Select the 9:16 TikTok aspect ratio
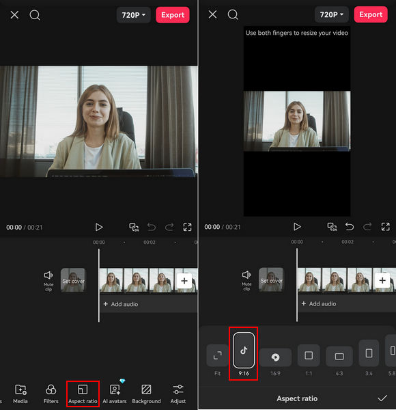This screenshot has height=410, width=396. (x=244, y=354)
